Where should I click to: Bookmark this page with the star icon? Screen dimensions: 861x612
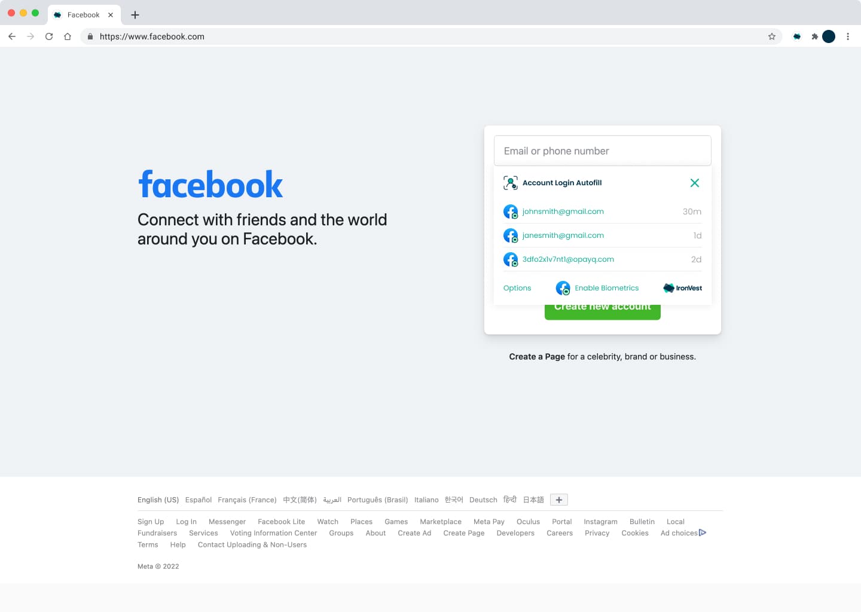(772, 36)
